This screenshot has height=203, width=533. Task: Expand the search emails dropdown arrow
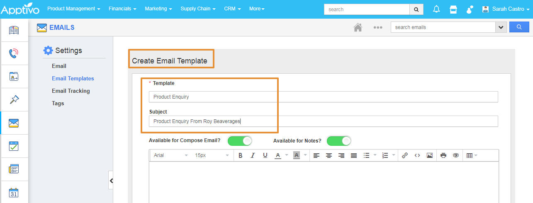(x=501, y=27)
